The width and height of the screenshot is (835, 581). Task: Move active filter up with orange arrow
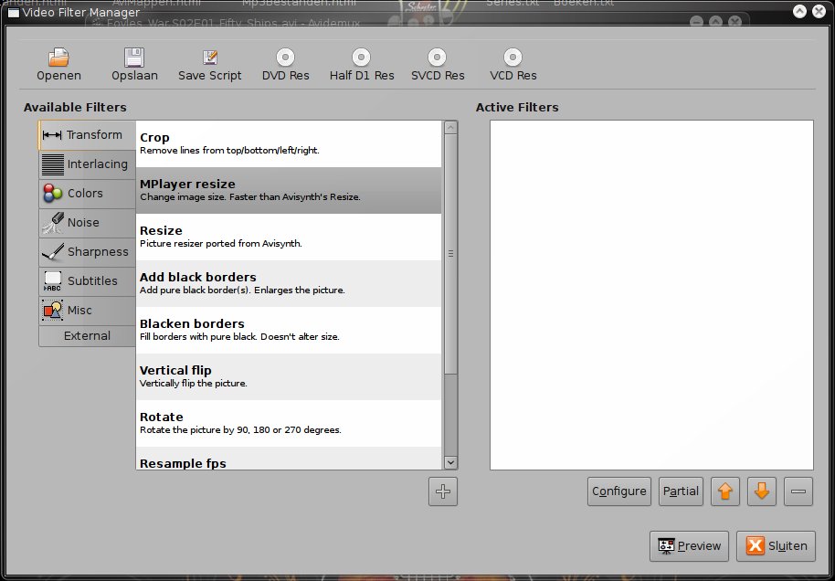click(724, 491)
